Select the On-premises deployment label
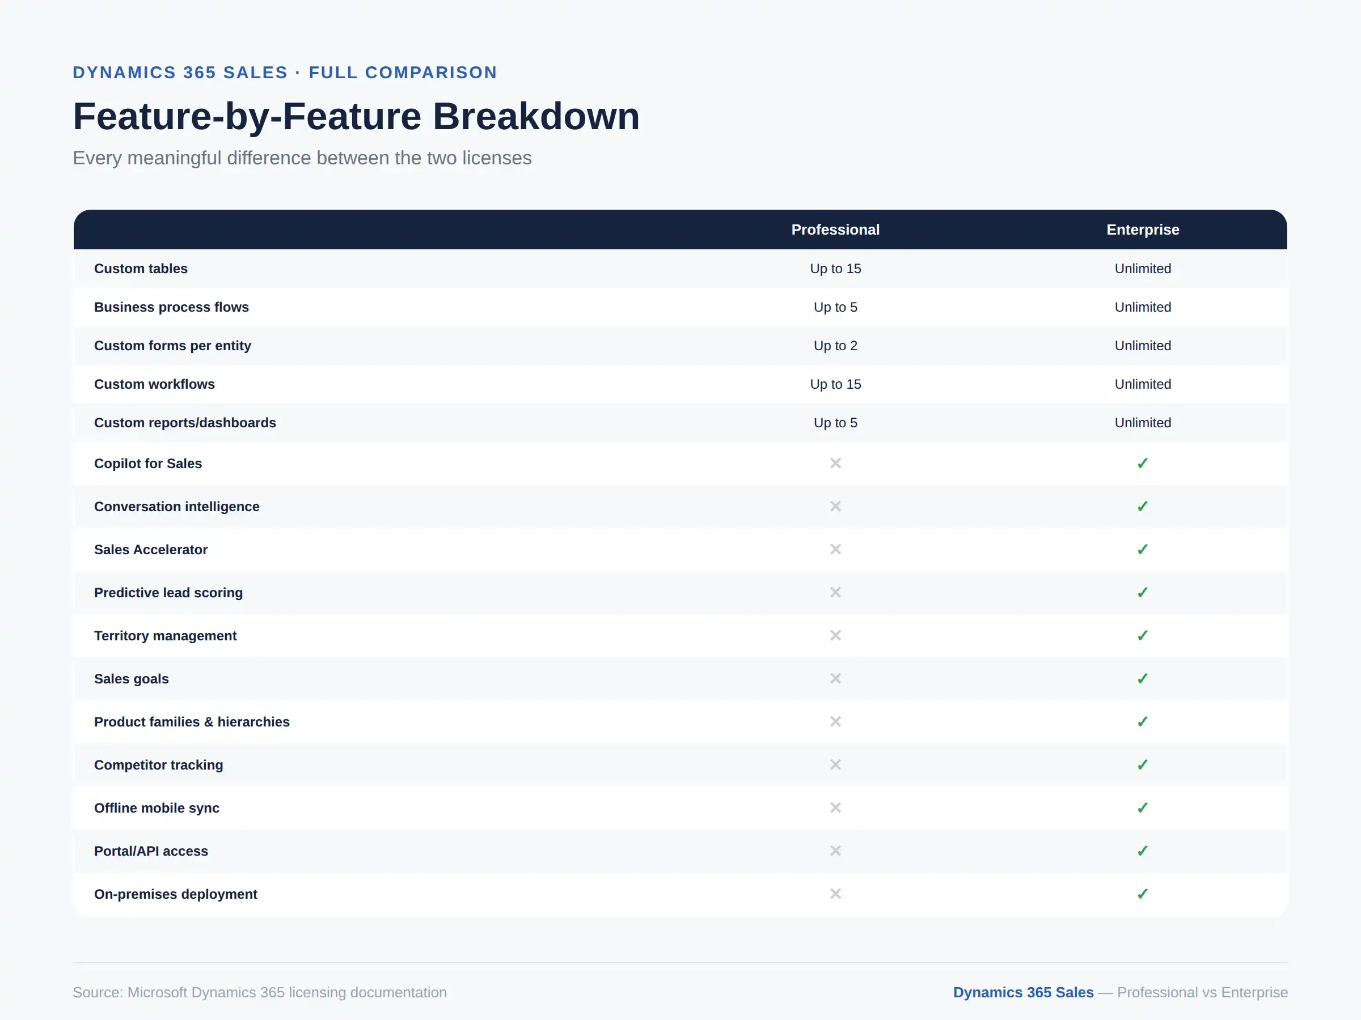This screenshot has height=1020, width=1361. pos(175,894)
